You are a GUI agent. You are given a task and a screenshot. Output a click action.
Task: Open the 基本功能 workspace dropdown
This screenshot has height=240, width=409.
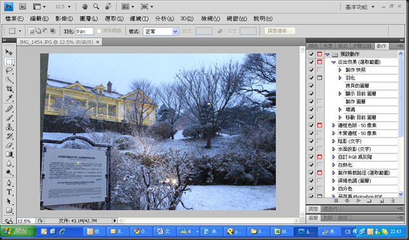(x=360, y=7)
